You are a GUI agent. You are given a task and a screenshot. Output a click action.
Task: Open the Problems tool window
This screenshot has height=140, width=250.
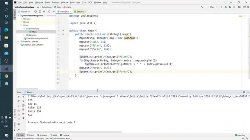(x=42, y=135)
